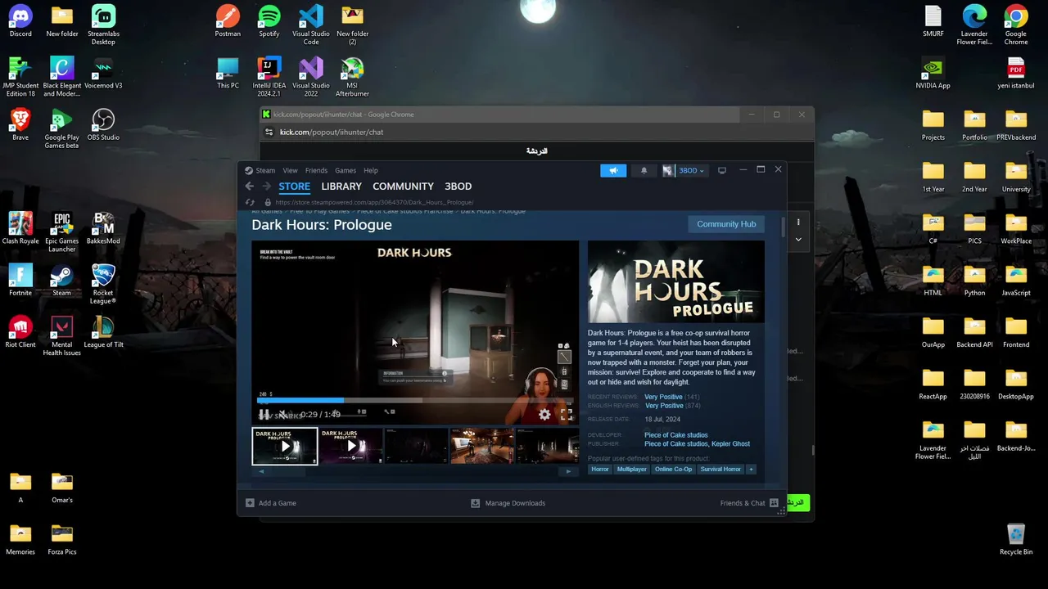
Task: Expand the chevron below kick chat menu
Action: click(x=798, y=240)
